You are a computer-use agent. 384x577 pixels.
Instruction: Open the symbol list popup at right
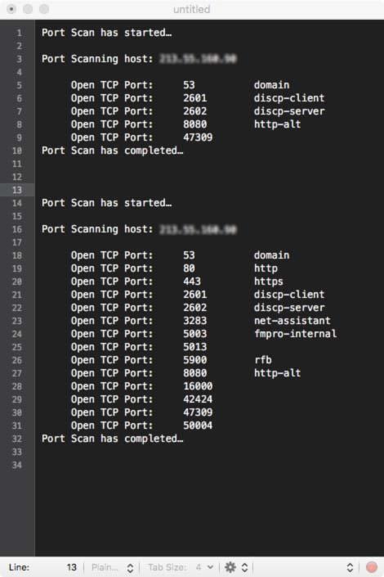tap(351, 567)
